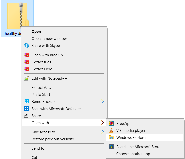The image size is (185, 159).
Task: Click the icon beside Extract files...
Action: [x=27, y=62]
